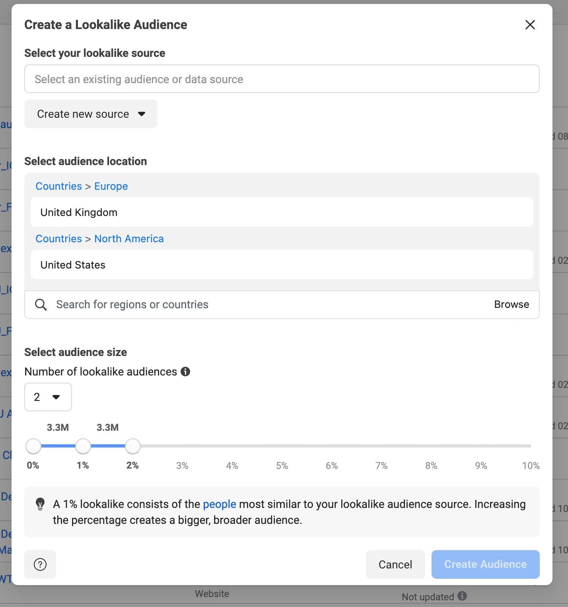Open help with the question mark icon
This screenshot has height=607, width=568.
[40, 564]
